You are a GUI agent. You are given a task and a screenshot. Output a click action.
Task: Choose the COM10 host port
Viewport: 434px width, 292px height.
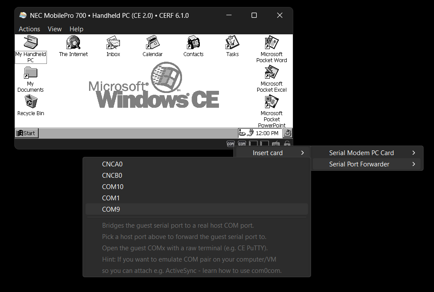coord(197,187)
